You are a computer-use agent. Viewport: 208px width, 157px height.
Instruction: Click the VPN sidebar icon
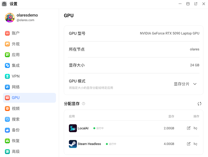7,76
